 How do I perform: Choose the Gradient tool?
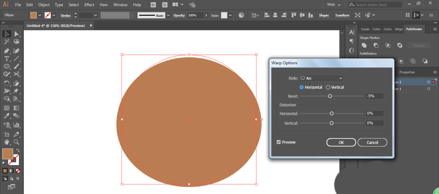17,108
